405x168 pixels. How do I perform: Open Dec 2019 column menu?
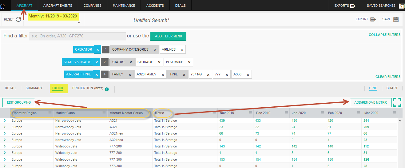point(286,113)
